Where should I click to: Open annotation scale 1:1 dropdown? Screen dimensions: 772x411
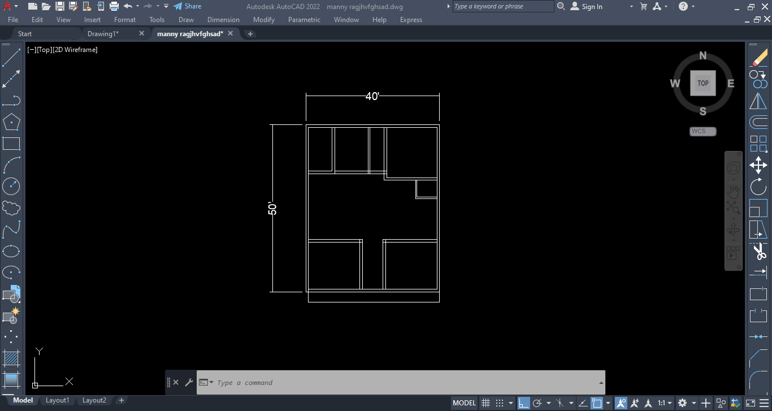coord(664,403)
